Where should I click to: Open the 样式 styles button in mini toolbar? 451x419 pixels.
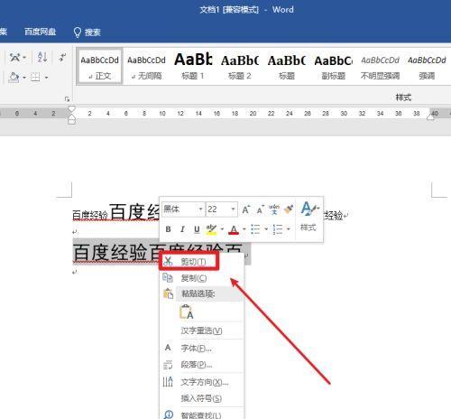(308, 216)
